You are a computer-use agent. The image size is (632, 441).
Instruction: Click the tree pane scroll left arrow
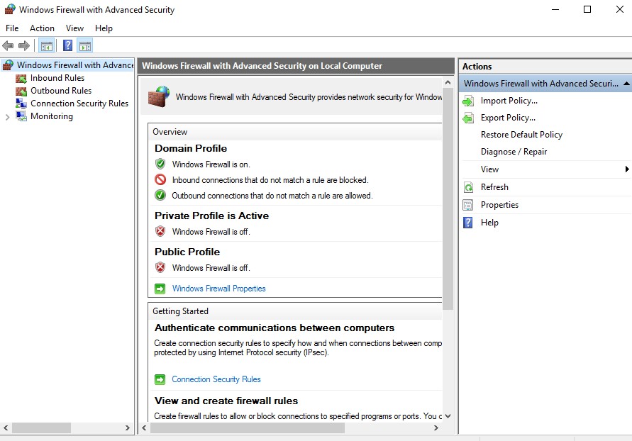point(6,428)
